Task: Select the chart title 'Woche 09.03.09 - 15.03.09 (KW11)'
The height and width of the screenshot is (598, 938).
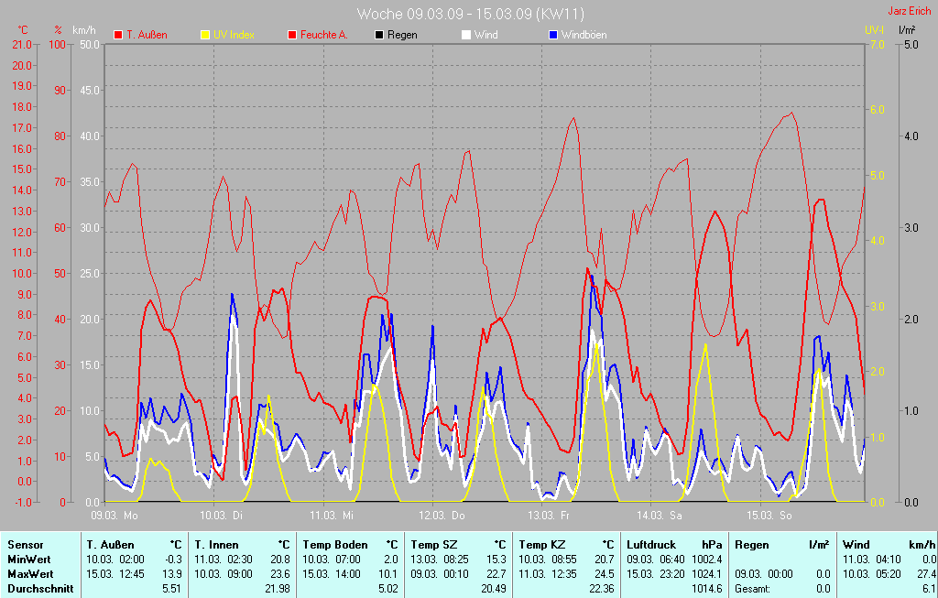Action: [470, 14]
